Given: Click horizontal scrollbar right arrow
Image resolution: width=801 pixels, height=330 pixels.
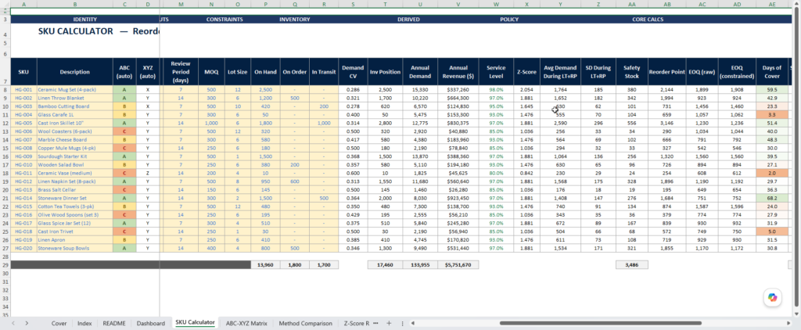Looking at the screenshot, I should pos(790,324).
